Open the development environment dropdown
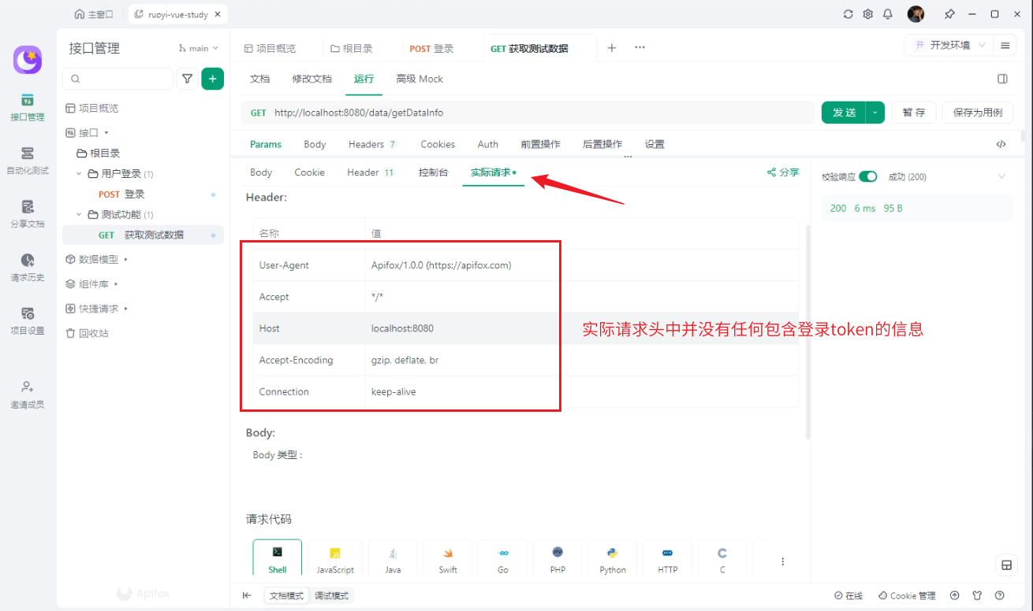 coord(949,46)
